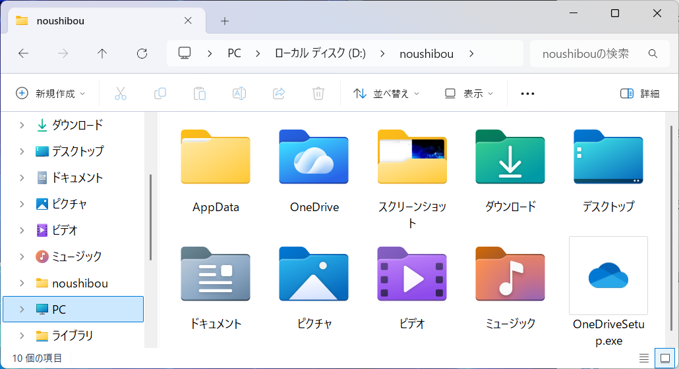679x369 pixels.
Task: Go up one folder level
Action: [x=102, y=53]
